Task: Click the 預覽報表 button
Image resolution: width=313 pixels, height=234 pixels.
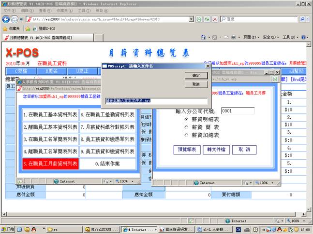Action: [x=187, y=150]
